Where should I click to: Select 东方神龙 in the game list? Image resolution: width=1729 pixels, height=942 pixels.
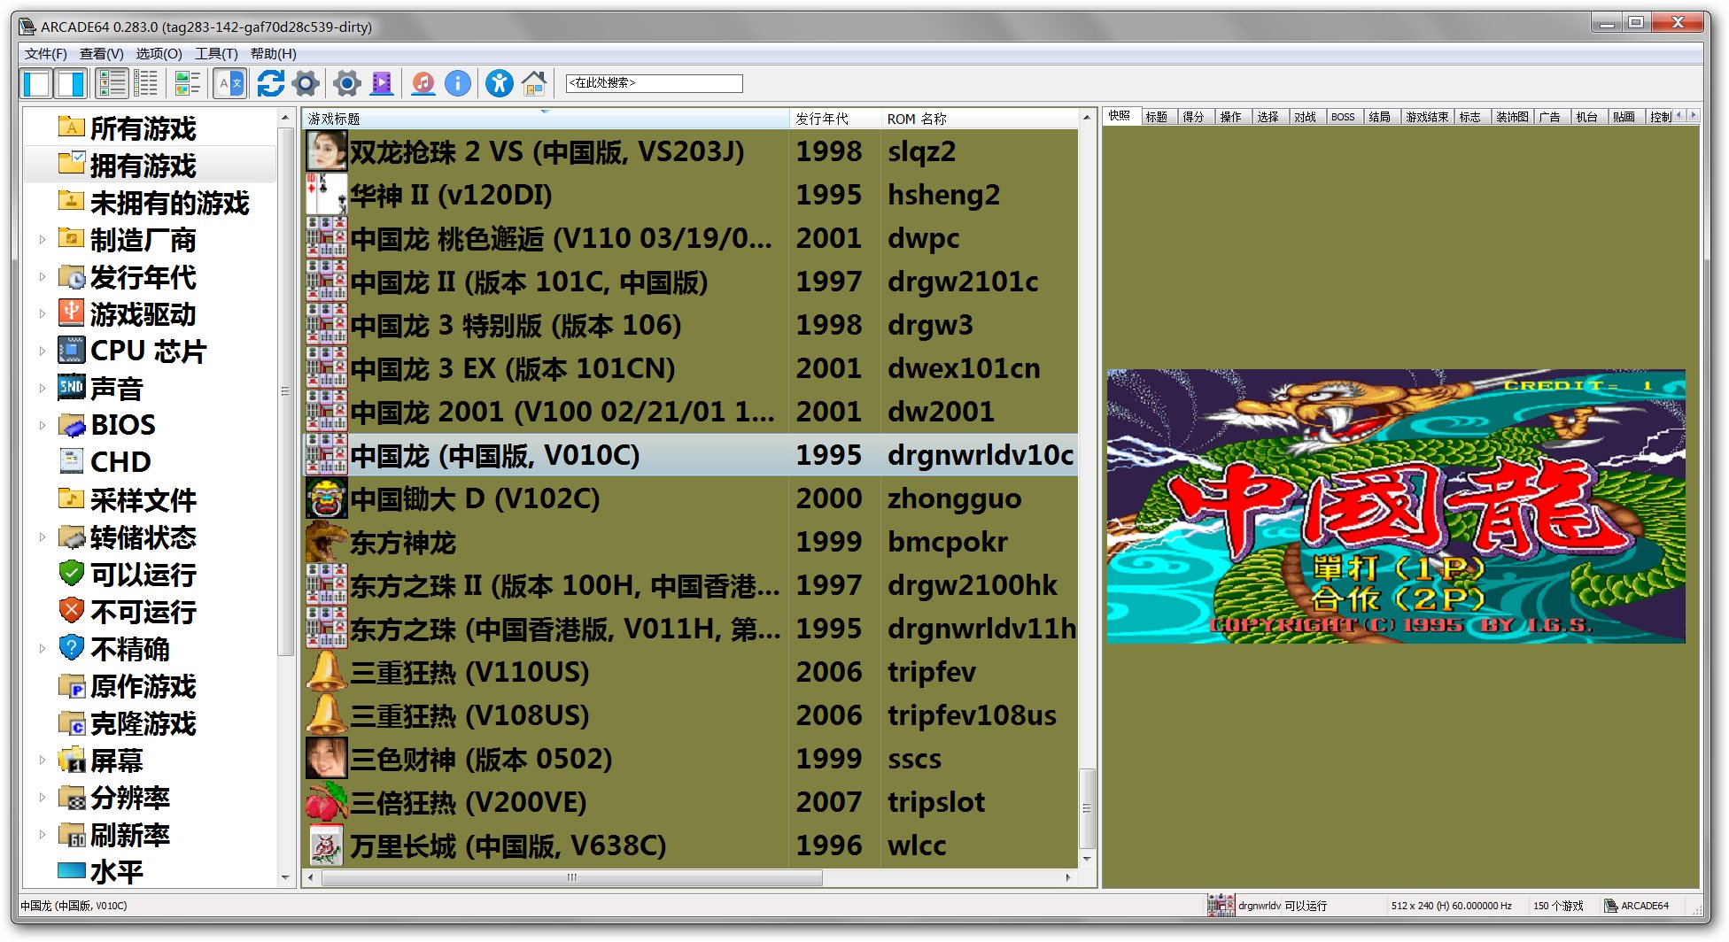click(x=403, y=542)
